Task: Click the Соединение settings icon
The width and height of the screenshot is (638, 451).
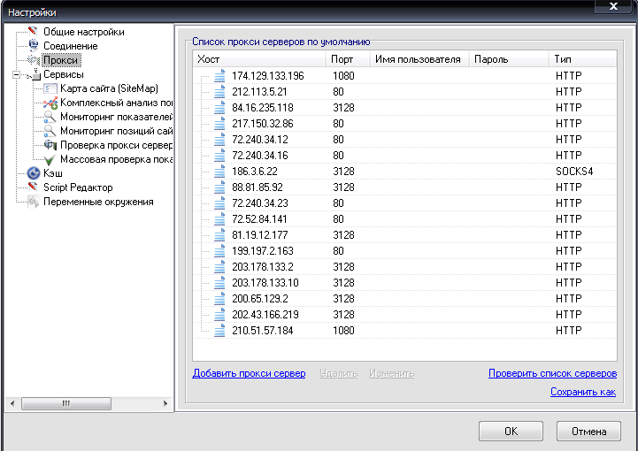Action: coord(34,46)
